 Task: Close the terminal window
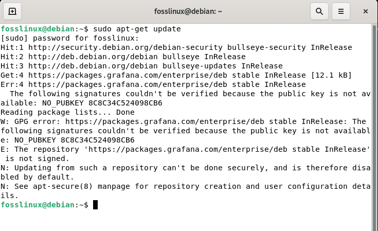[x=366, y=11]
